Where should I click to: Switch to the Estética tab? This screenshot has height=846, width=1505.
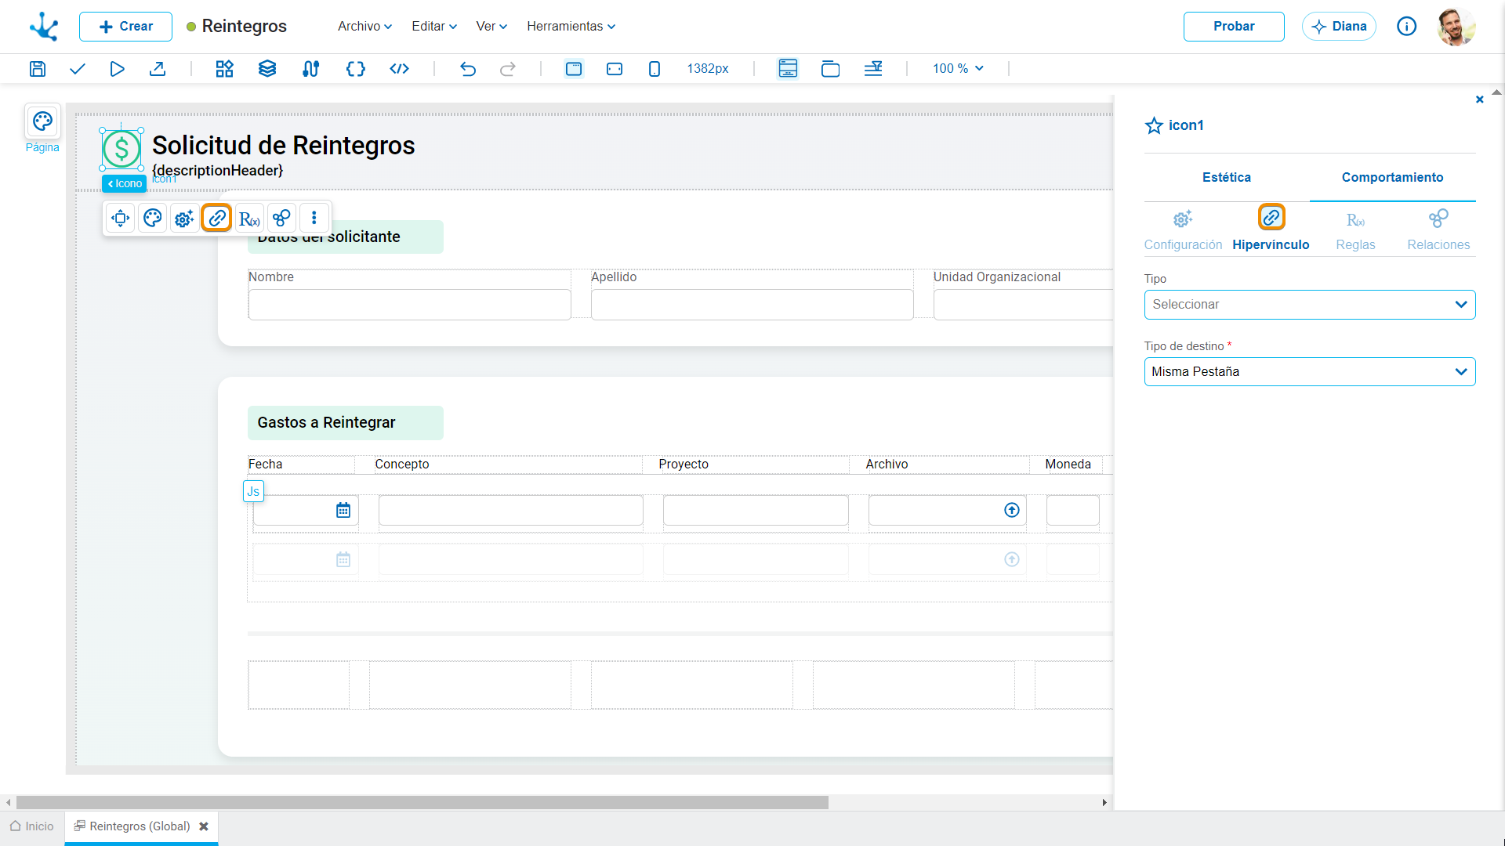(1227, 178)
